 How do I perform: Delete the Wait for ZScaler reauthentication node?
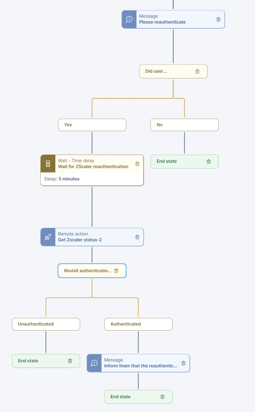(137, 164)
